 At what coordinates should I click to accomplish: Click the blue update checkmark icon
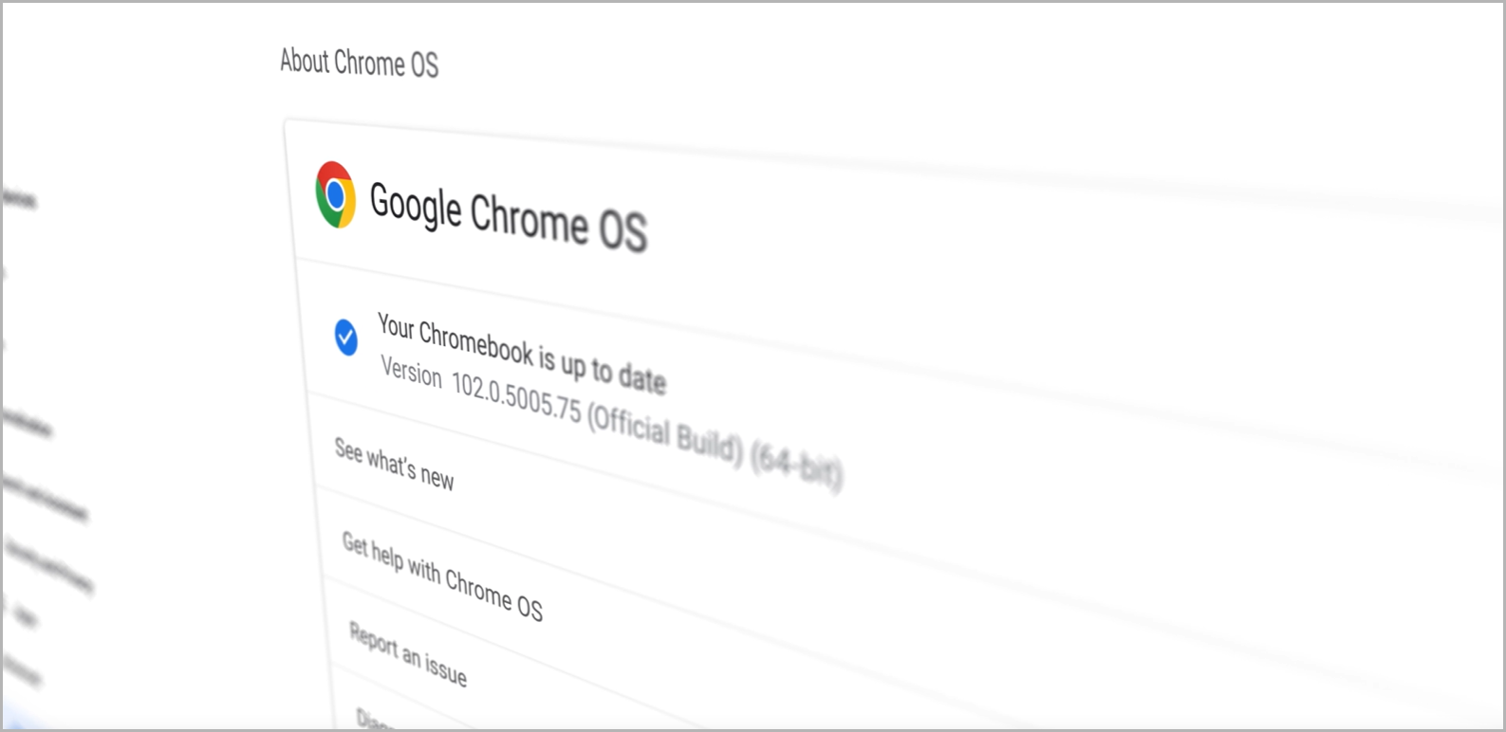346,337
